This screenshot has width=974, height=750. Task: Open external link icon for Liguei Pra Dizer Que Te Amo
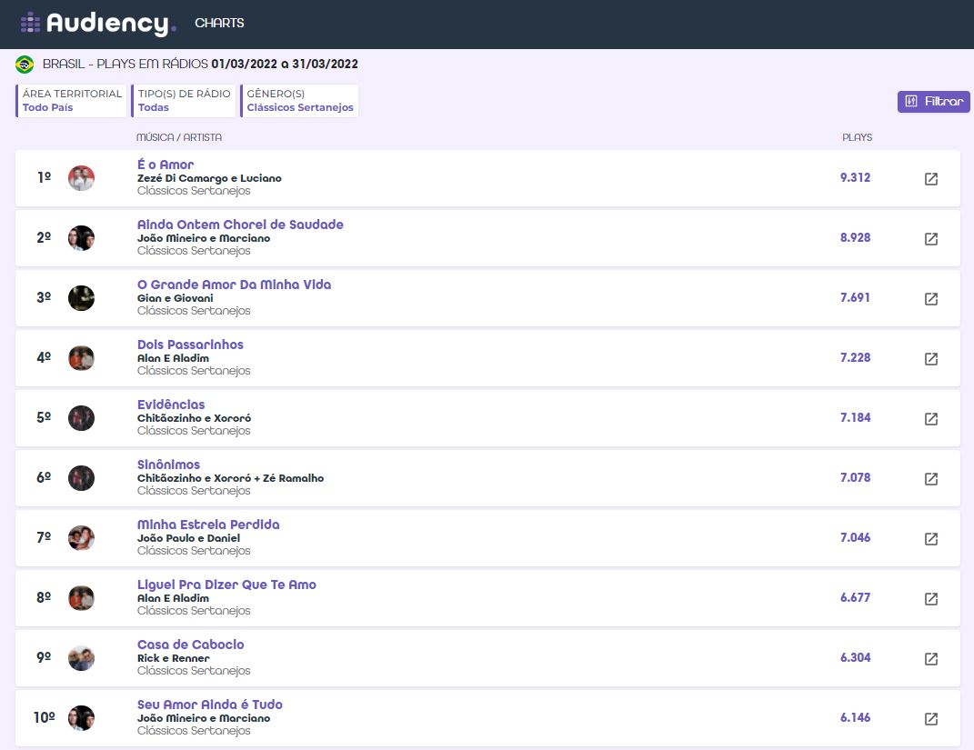click(930, 599)
